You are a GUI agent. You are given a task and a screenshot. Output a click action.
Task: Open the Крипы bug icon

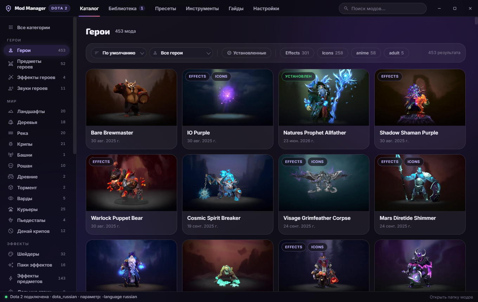coord(11,144)
